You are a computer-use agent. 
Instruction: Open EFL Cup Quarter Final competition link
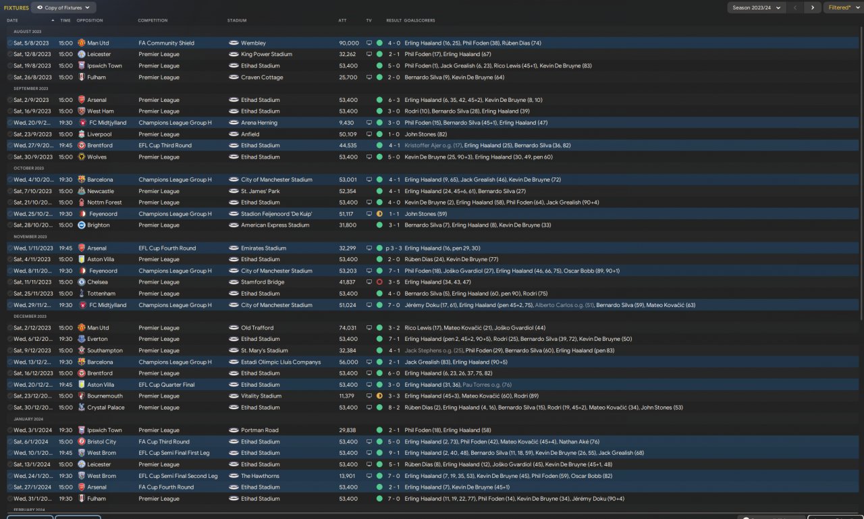coord(167,385)
